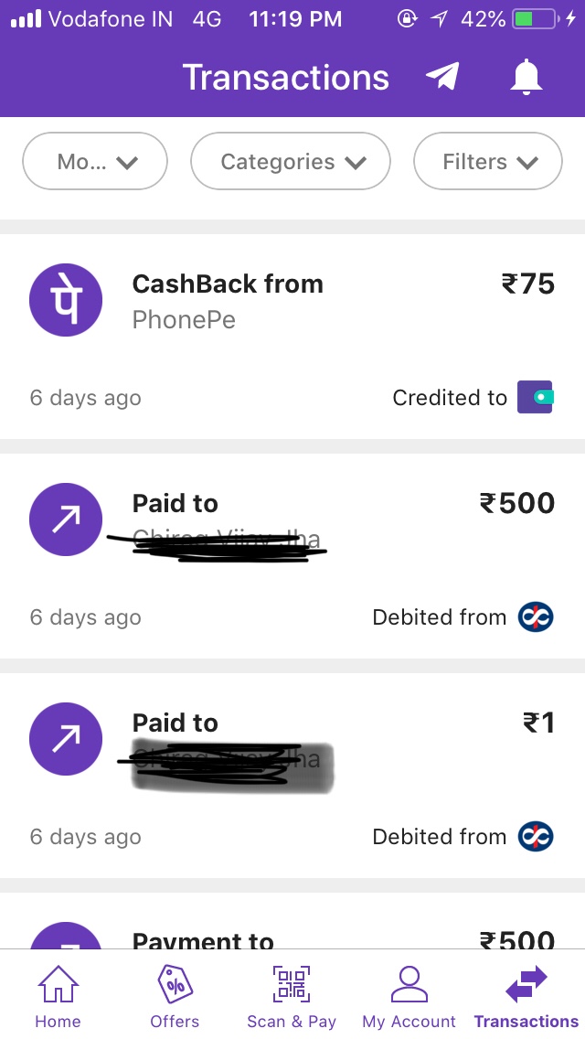Screen dimensions: 585x1039
Task: Go to the Home tab
Action: pos(58,997)
